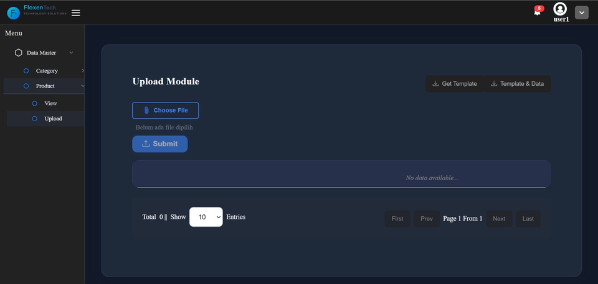Open the Show entries count dropdown
Viewport: 598px width, 284px height.
pos(206,217)
